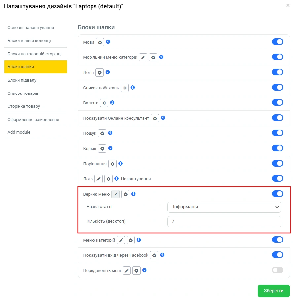293x298 pixels.
Task: Open gear settings for Мови block
Action: tap(100, 42)
